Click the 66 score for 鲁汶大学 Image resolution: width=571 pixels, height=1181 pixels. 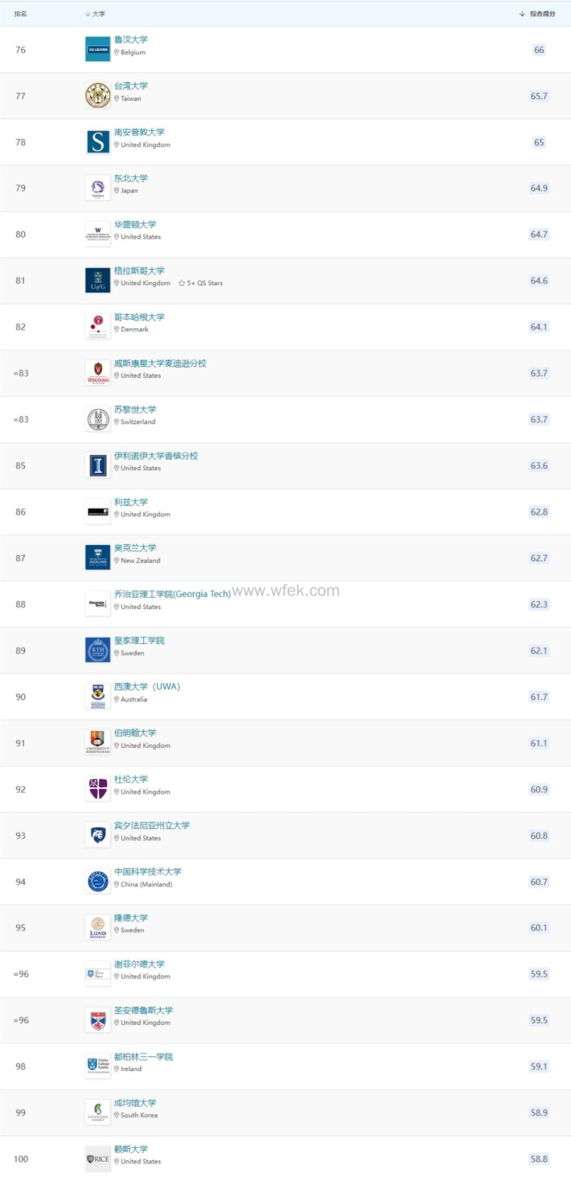tap(539, 50)
